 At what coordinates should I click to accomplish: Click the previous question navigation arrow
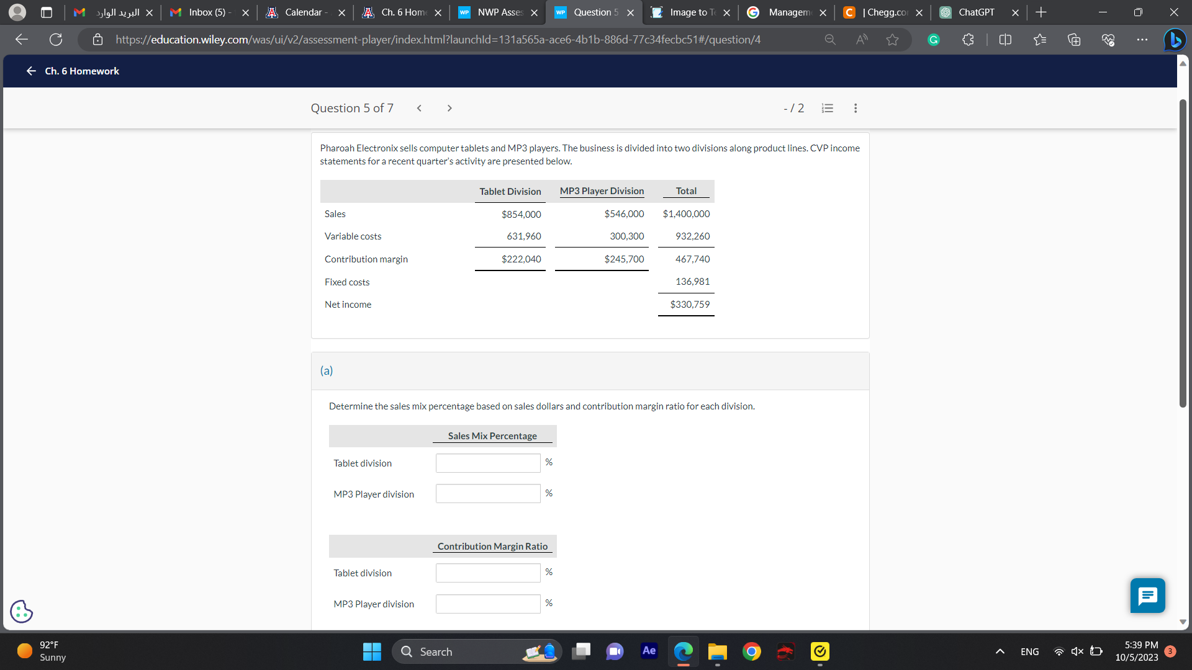(419, 108)
